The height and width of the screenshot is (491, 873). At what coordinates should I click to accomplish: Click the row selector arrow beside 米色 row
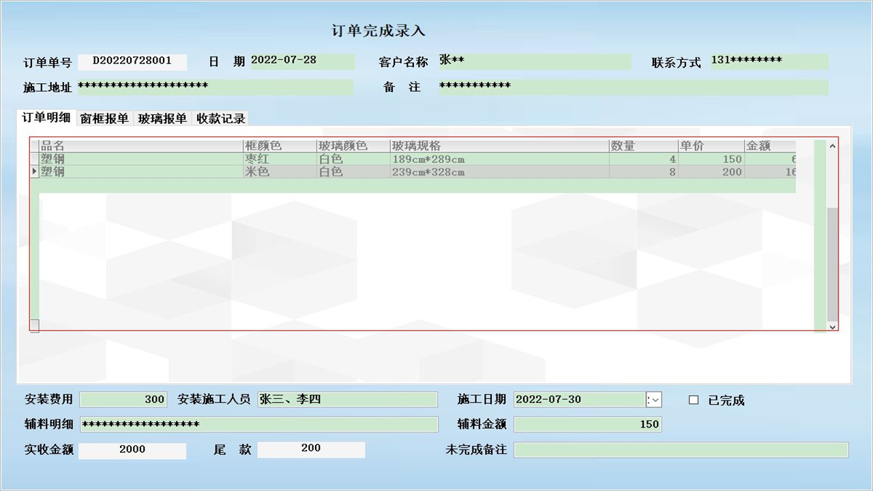coord(34,172)
